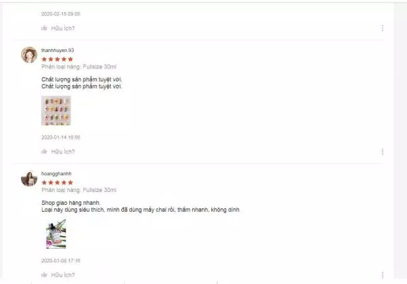The width and height of the screenshot is (407, 284).
Task: Click the 2020-01-08 review timestamp
Action: pyautogui.click(x=61, y=261)
